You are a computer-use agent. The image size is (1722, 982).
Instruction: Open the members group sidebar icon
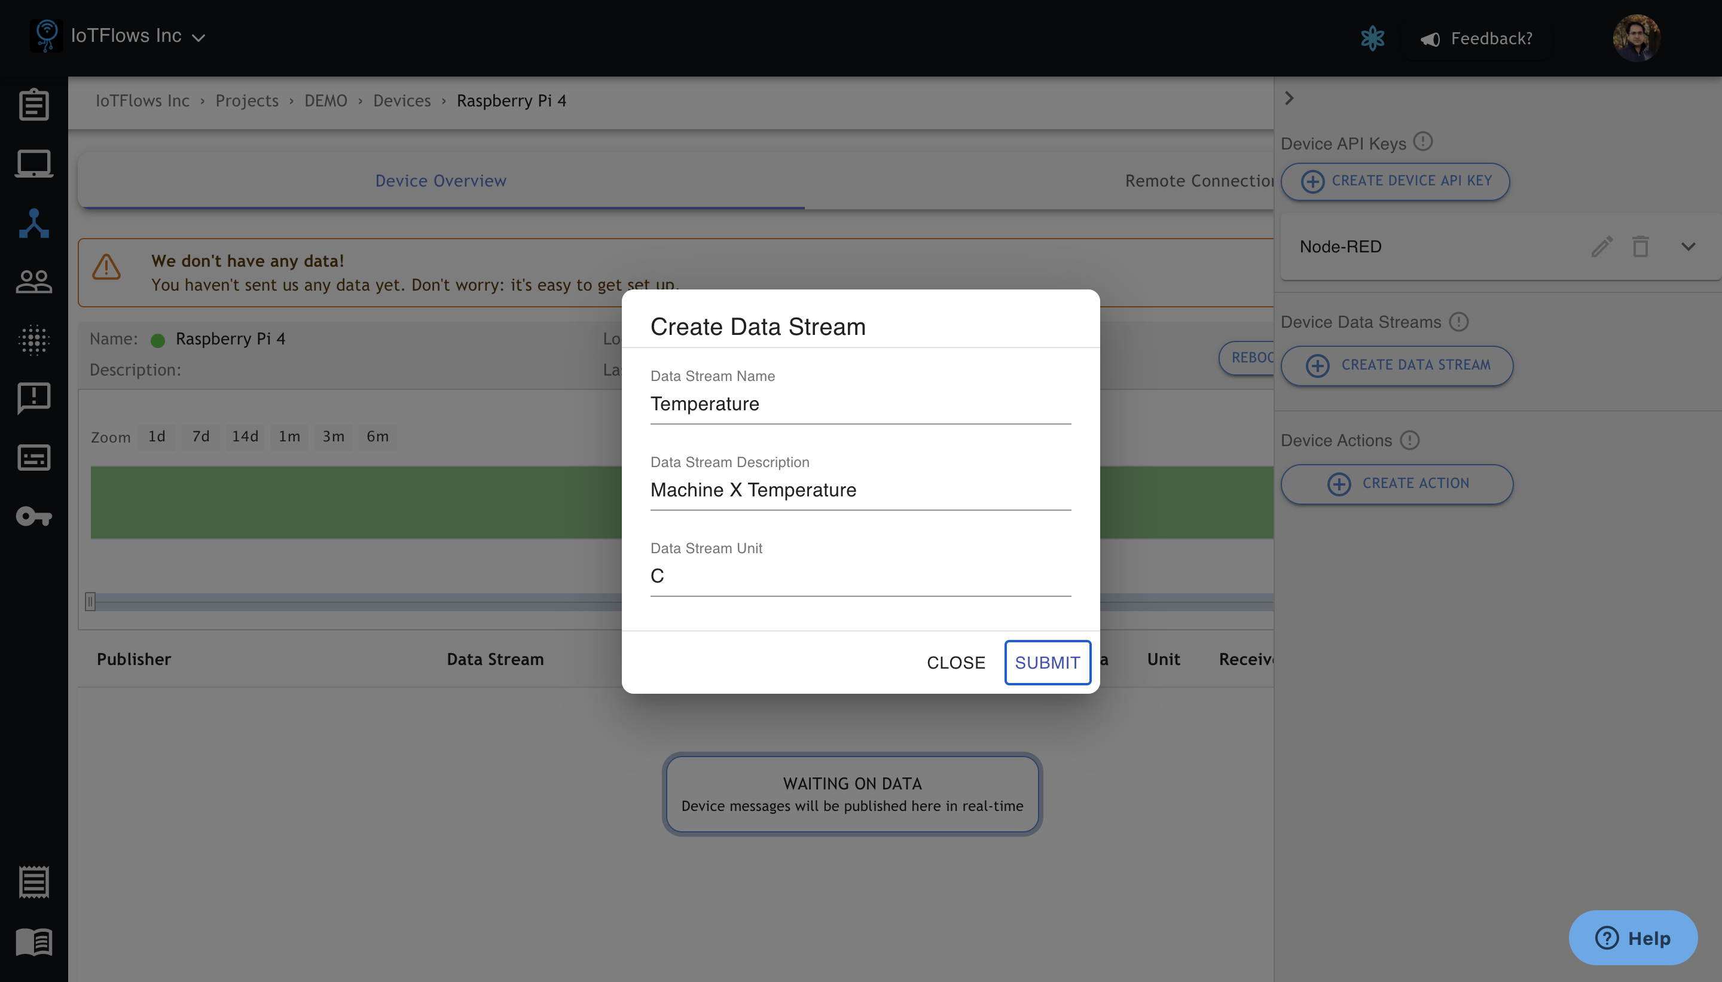[x=33, y=281]
